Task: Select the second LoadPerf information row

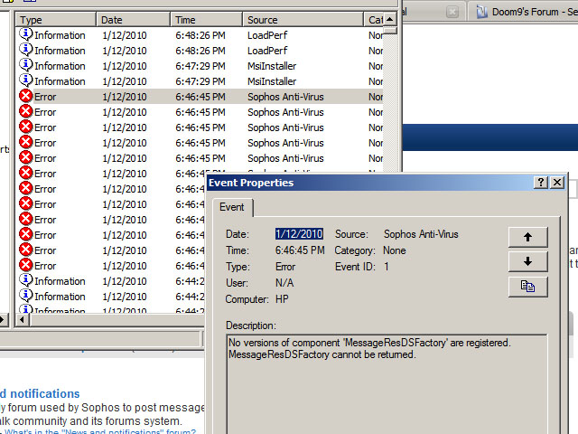Action: (x=200, y=51)
